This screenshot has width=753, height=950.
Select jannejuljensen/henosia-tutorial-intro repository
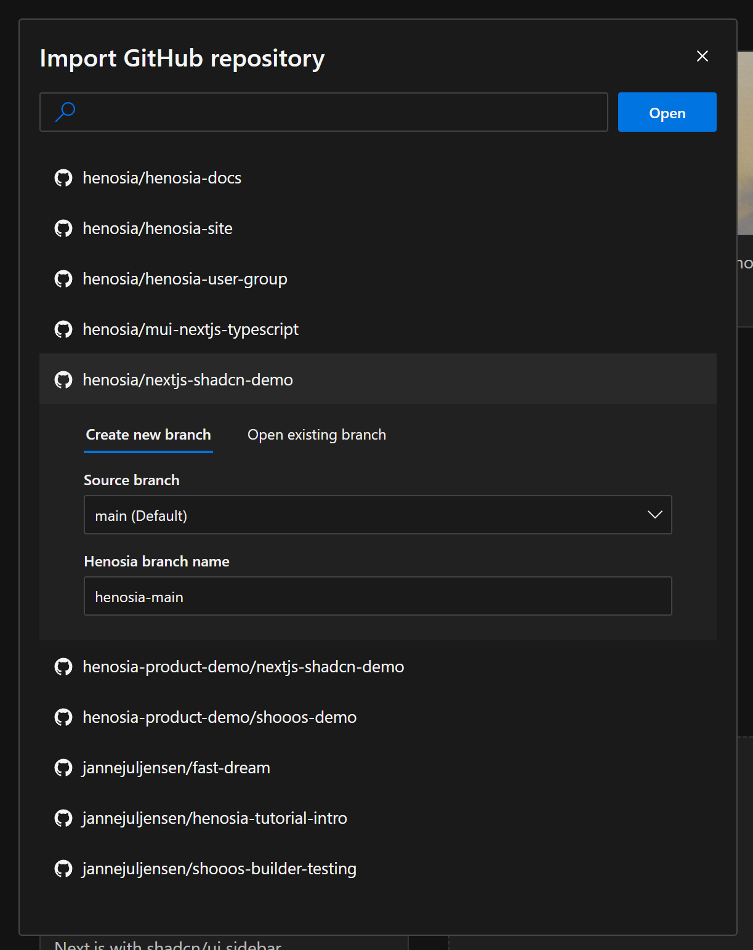pos(378,818)
